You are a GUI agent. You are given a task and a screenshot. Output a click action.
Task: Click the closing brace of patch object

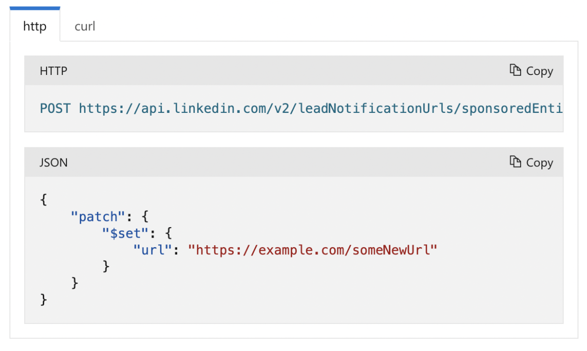pyautogui.click(x=75, y=283)
